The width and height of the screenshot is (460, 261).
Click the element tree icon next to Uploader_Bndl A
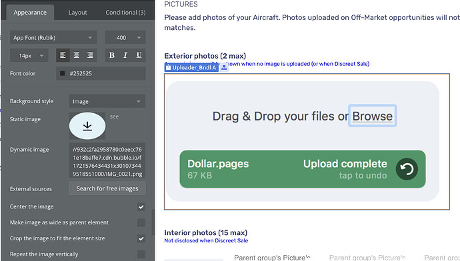(224, 68)
